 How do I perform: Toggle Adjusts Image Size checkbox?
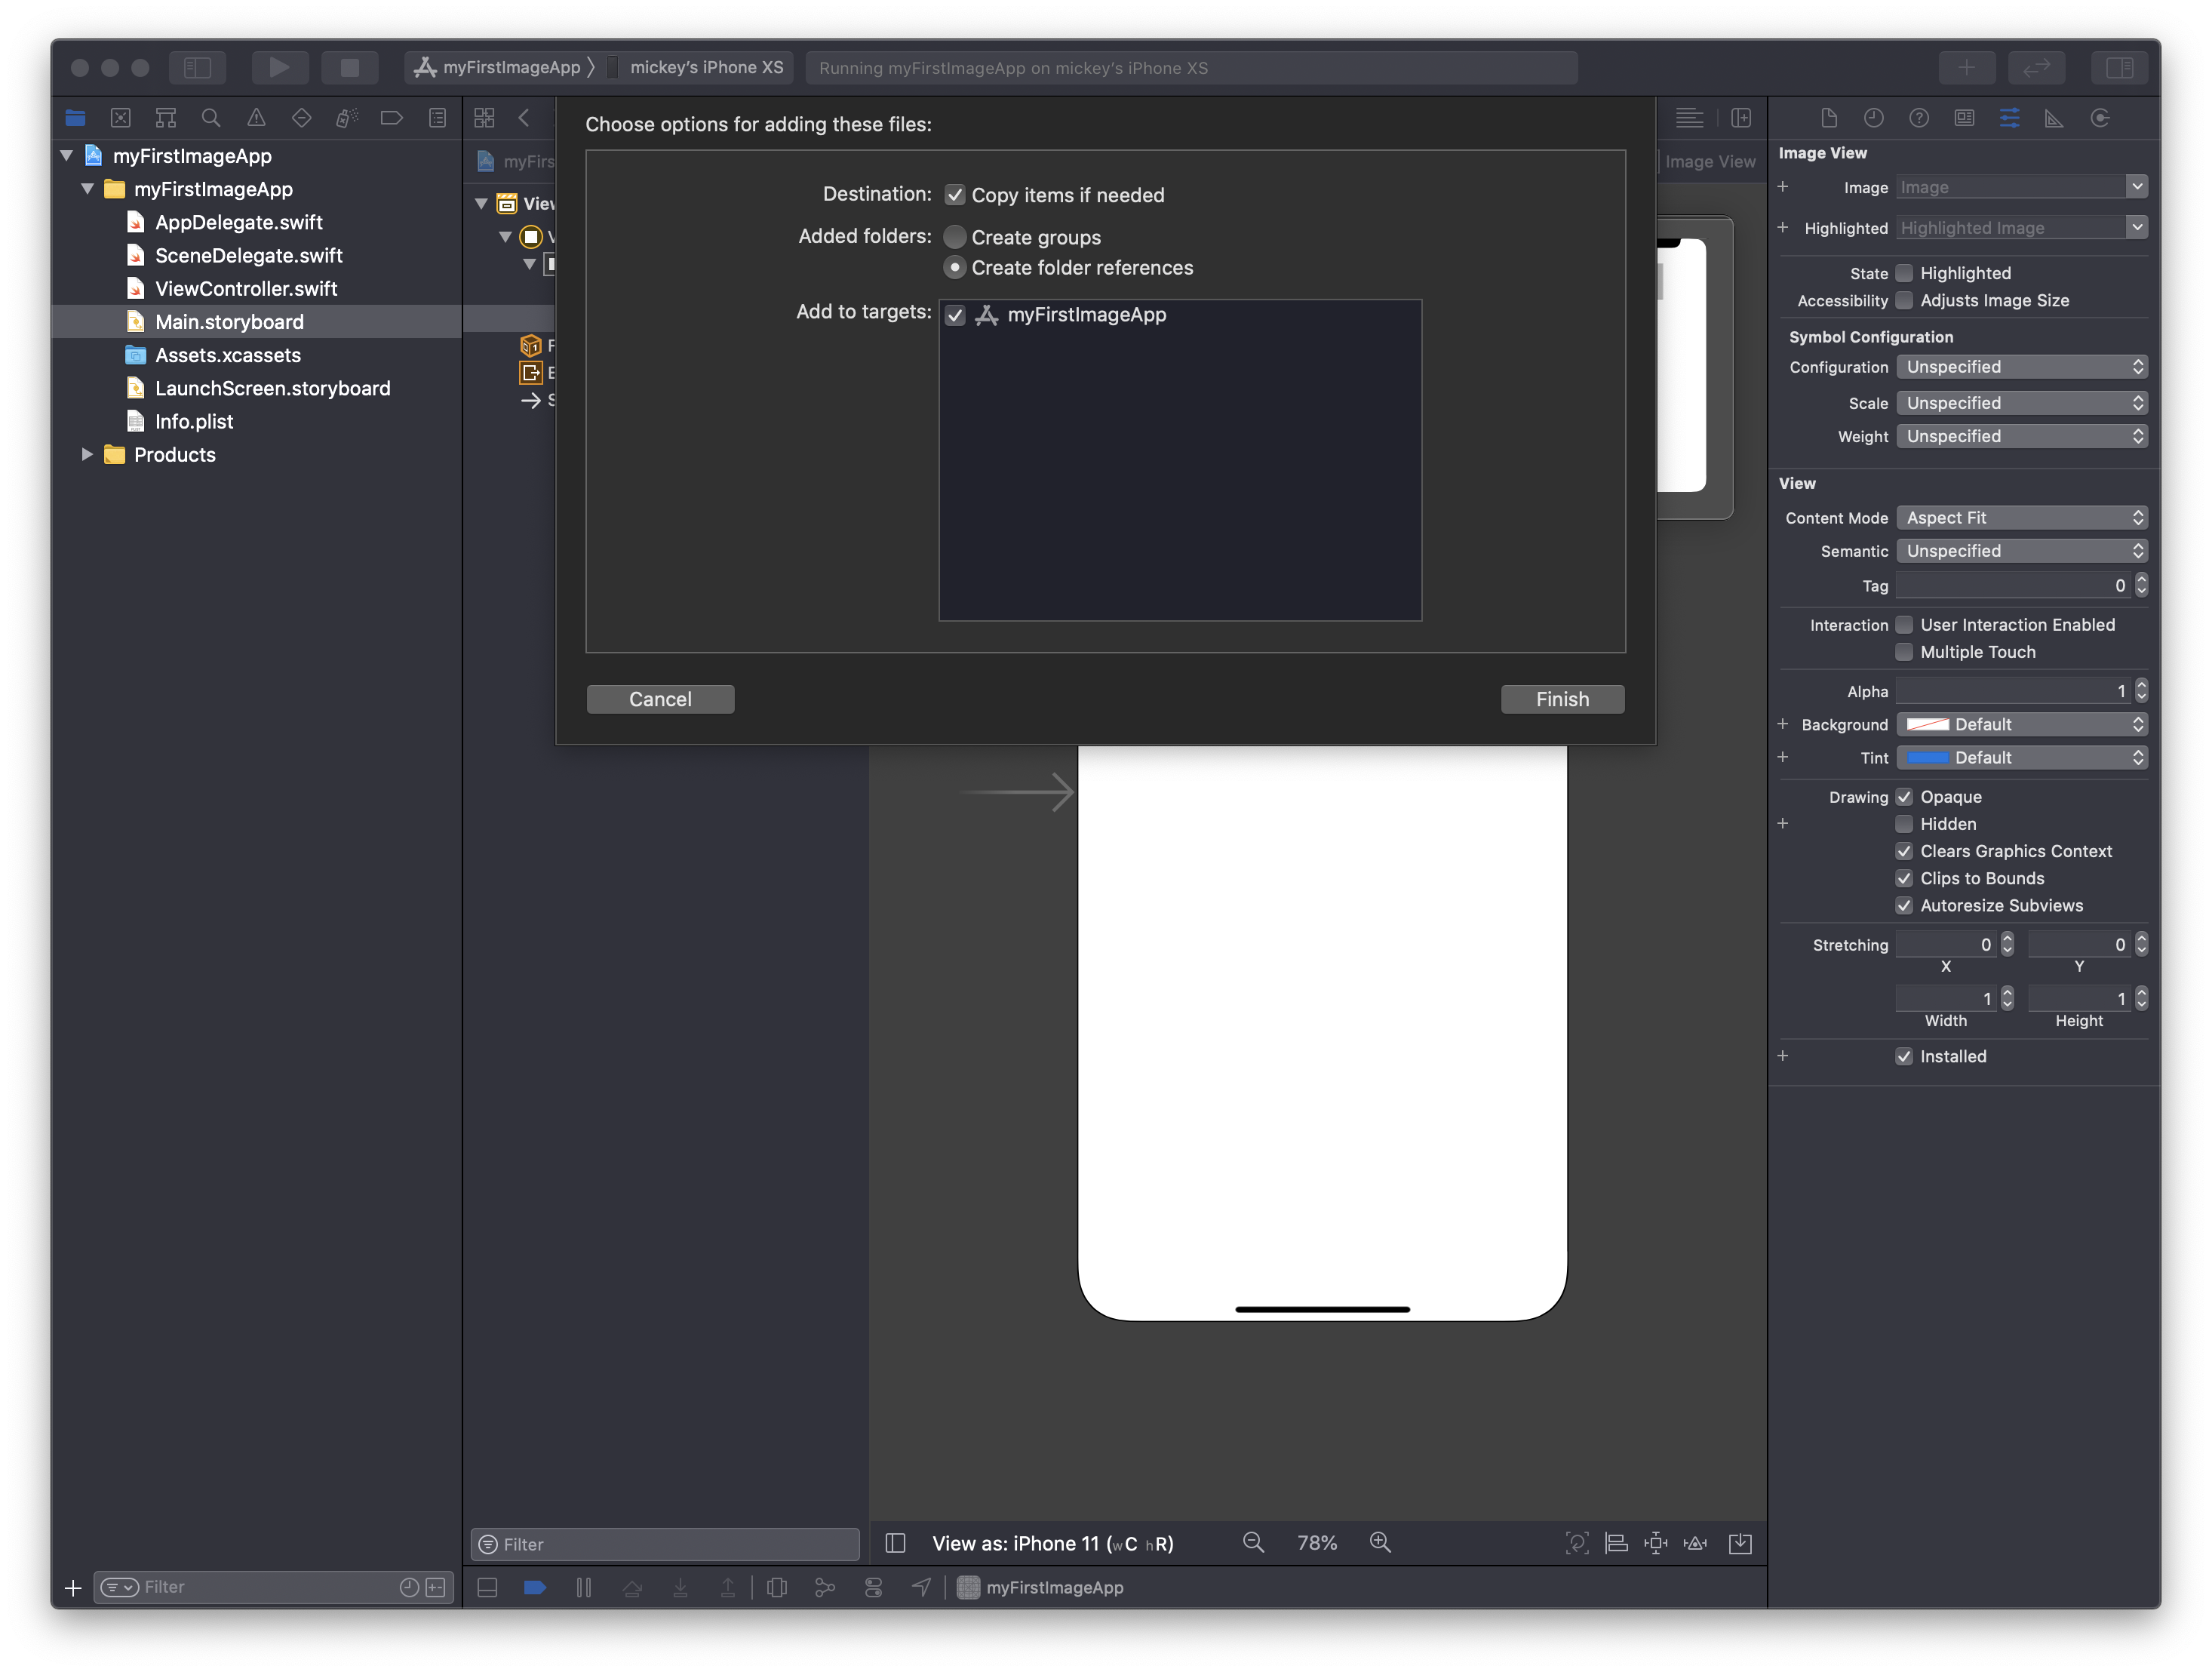[1905, 300]
